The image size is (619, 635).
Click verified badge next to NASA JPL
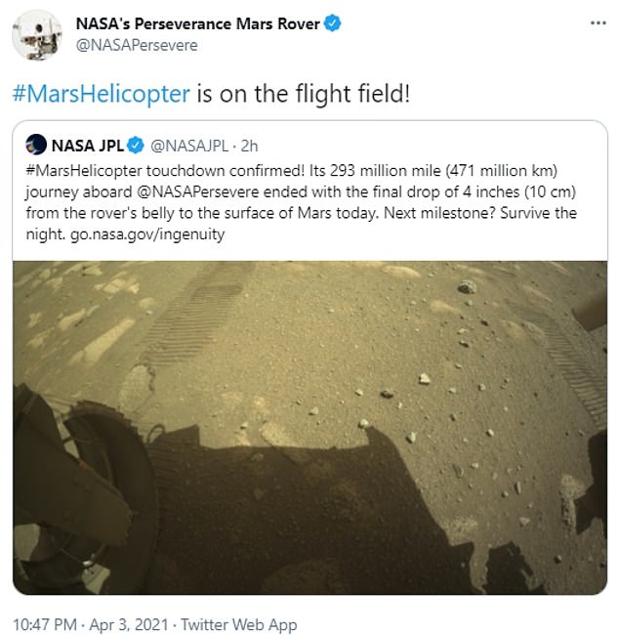tap(133, 146)
